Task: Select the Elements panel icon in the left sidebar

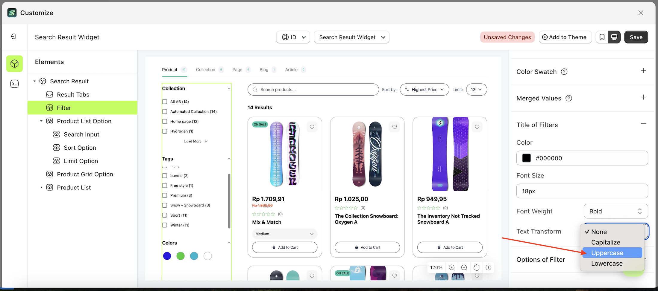Action: (x=14, y=63)
